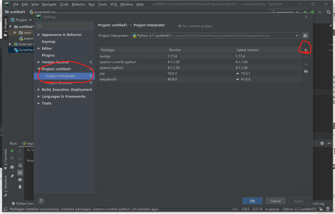The image size is (335, 214).
Task: Open the Tools menu
Action: 102,4
